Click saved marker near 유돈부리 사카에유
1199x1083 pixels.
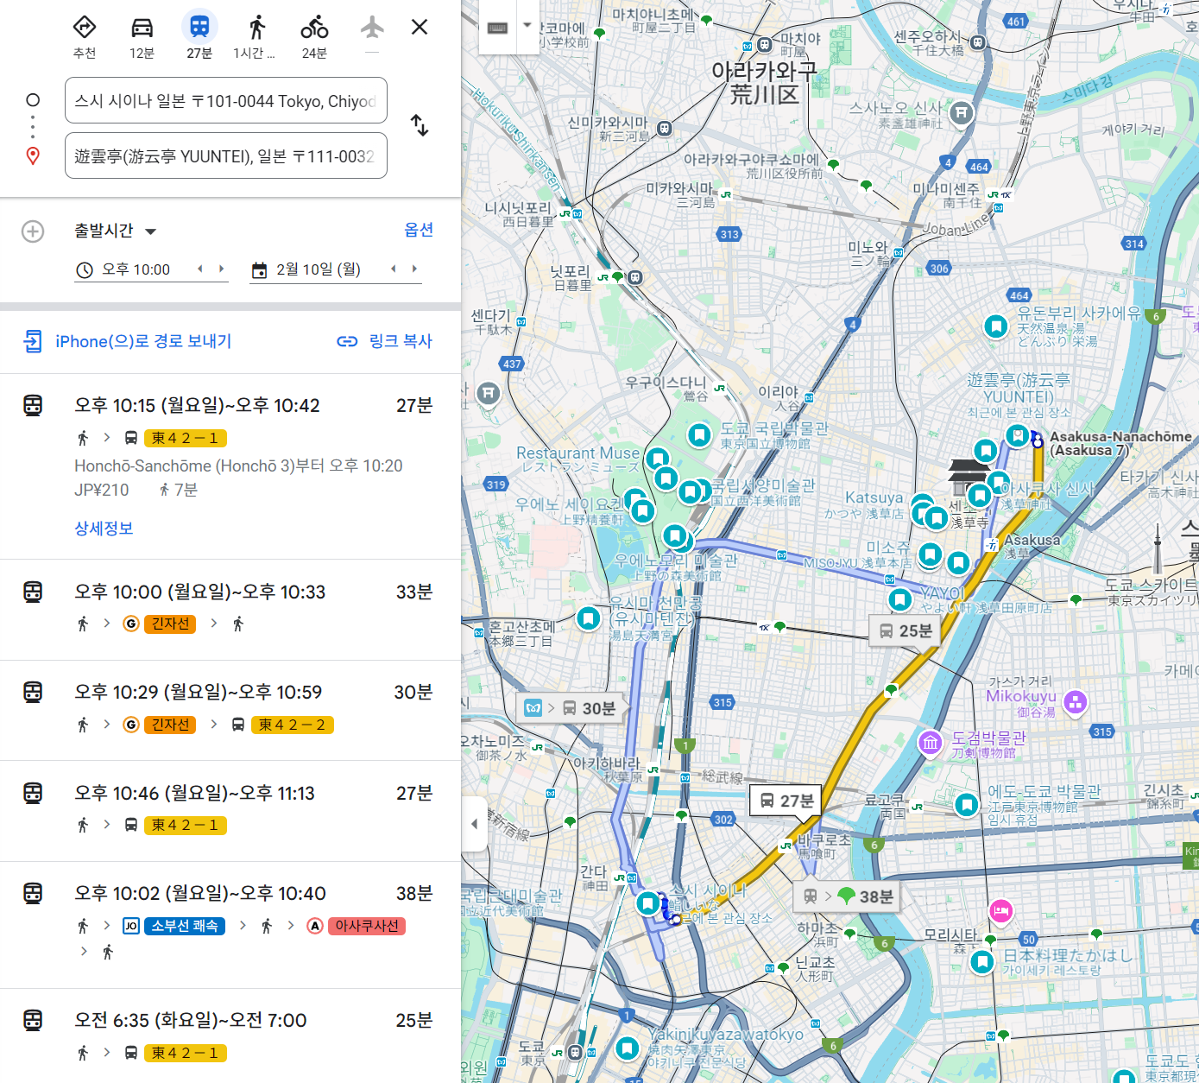(996, 326)
